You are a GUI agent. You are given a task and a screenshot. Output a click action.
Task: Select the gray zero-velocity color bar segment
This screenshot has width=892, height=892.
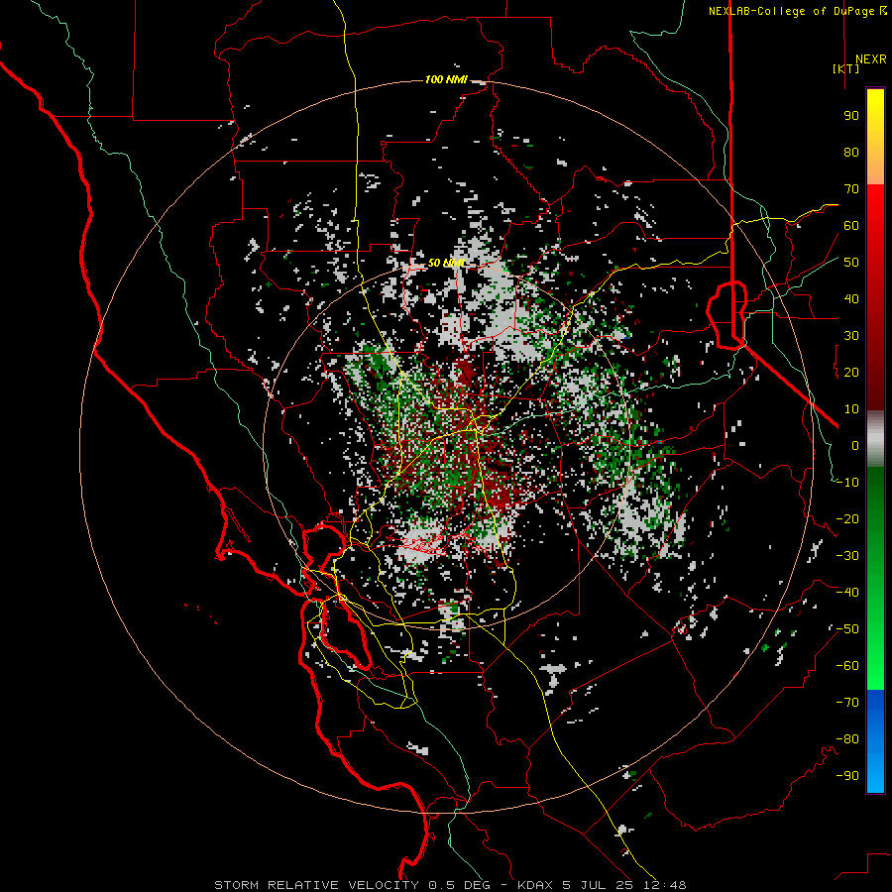tap(875, 439)
